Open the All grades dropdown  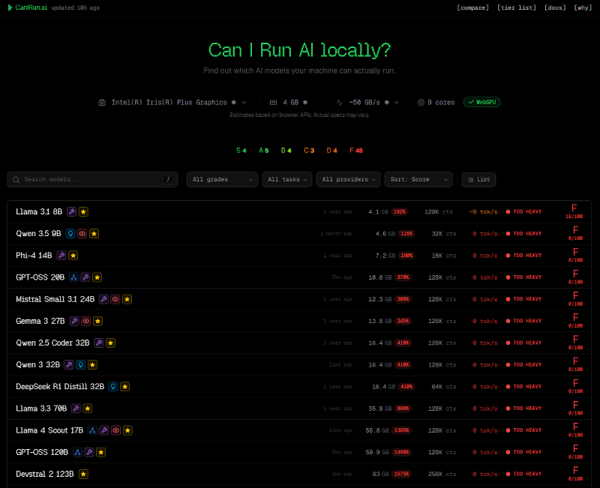222,179
